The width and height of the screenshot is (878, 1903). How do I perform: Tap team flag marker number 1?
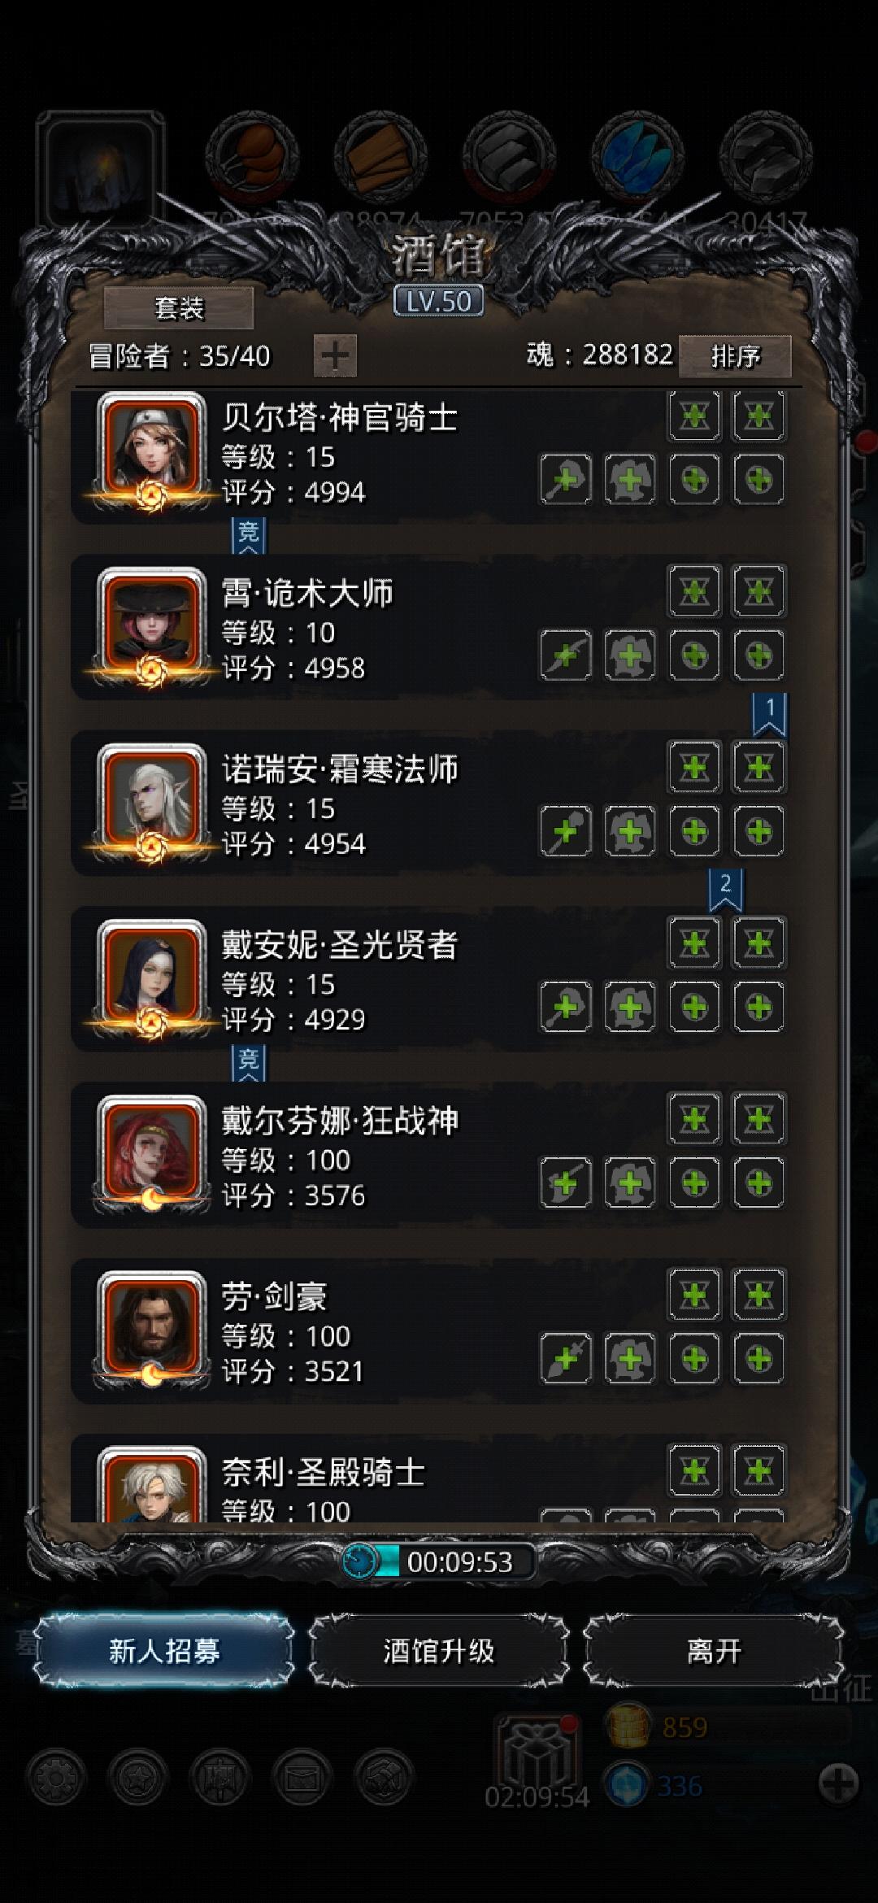pos(770,715)
